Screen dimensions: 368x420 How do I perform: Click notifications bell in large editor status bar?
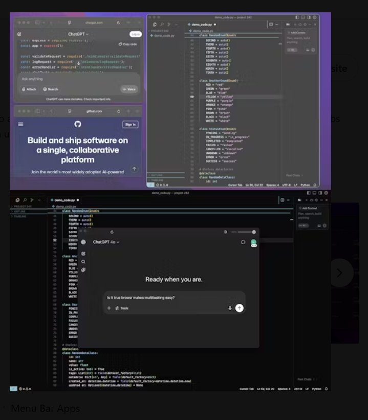tap(327, 389)
